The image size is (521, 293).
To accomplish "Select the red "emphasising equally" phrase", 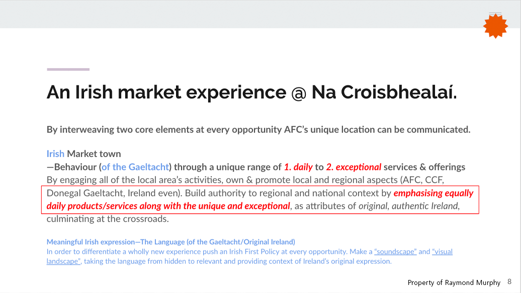I will 433,193.
